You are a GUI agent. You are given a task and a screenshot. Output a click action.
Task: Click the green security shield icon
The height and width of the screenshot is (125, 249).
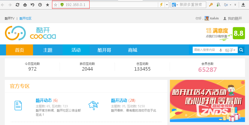[62, 5]
